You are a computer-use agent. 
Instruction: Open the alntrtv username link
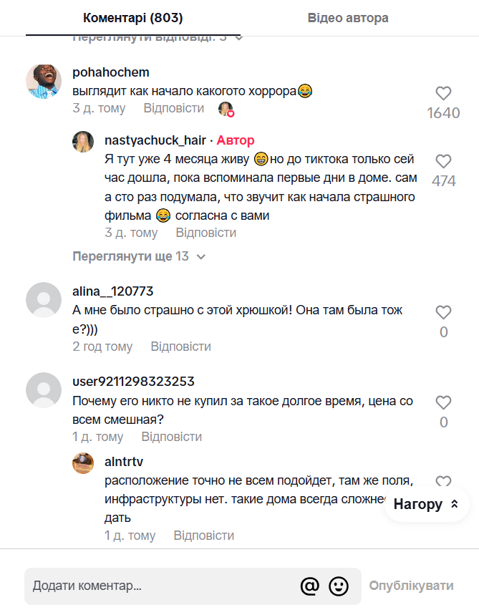click(x=124, y=462)
